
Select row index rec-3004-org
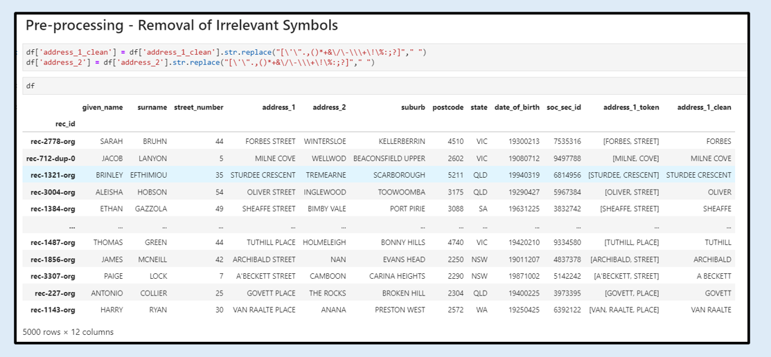[53, 192]
